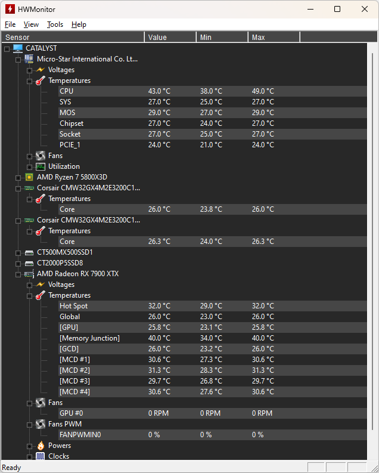Expand the motherboard Fans node

click(30, 156)
